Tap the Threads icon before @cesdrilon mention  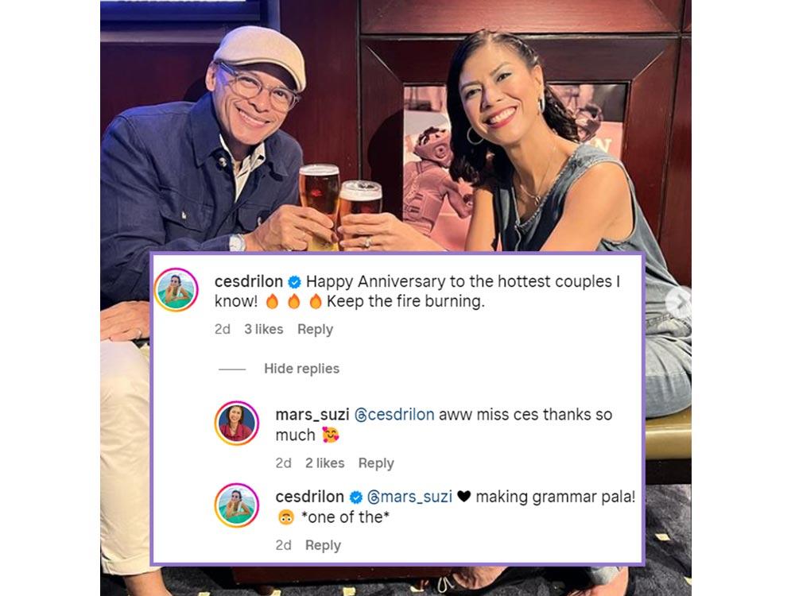360,415
